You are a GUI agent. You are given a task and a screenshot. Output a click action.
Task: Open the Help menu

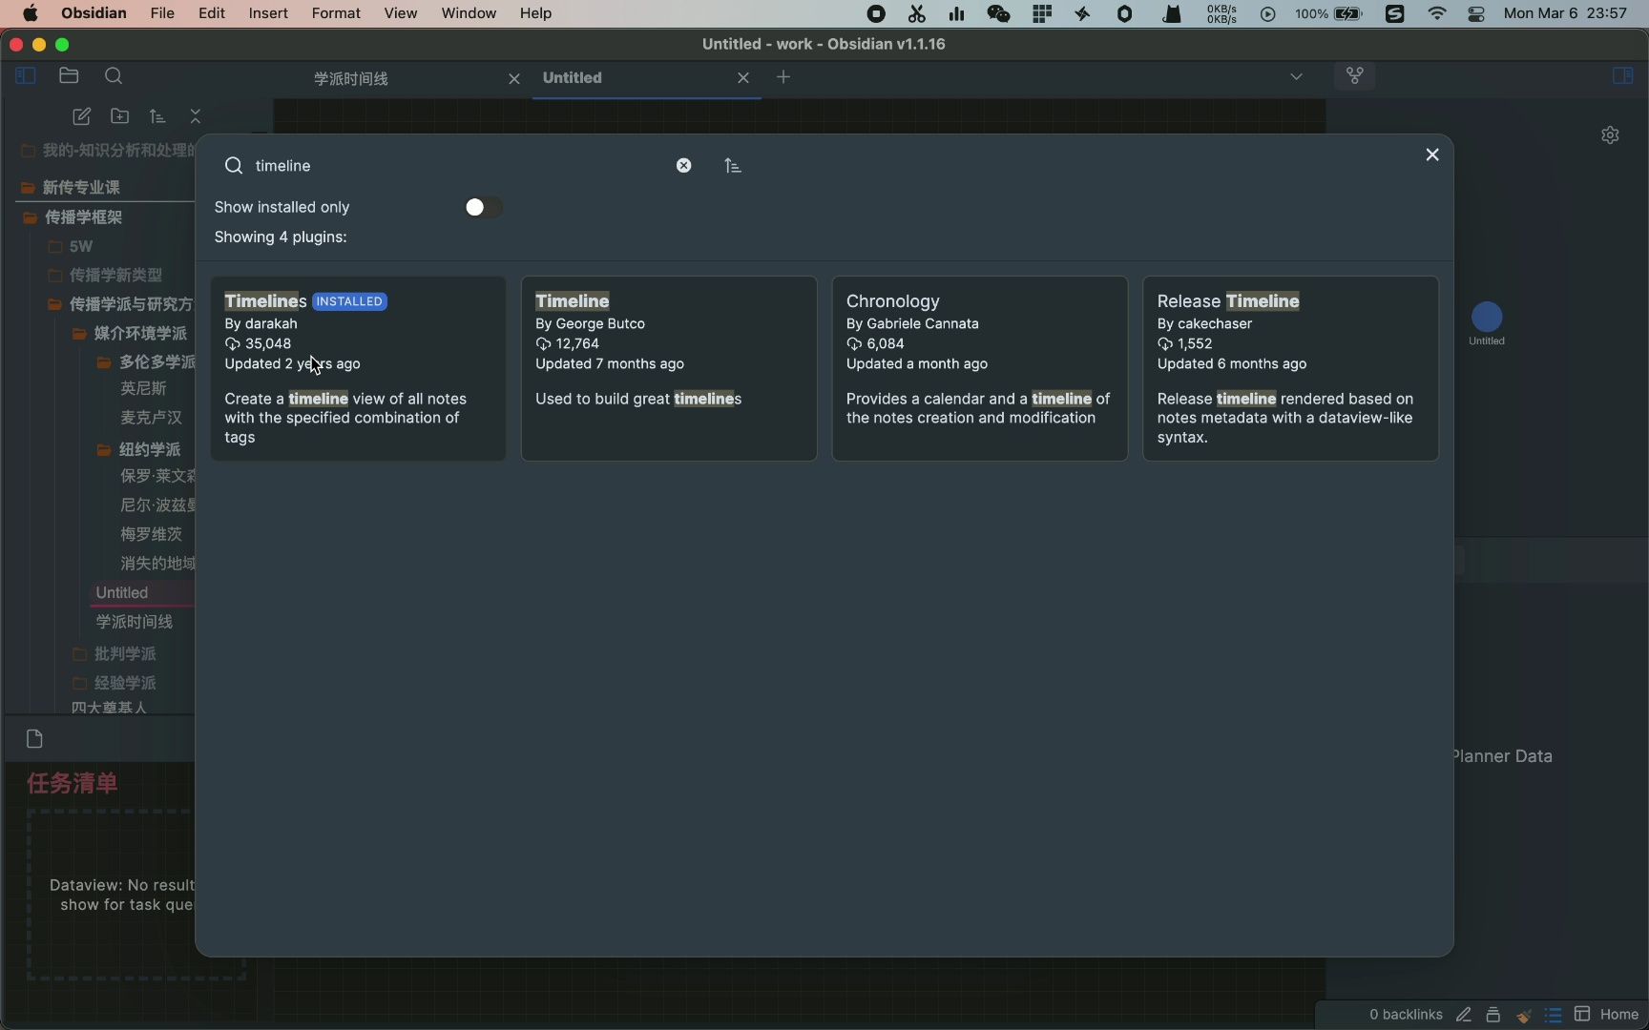[x=535, y=13]
